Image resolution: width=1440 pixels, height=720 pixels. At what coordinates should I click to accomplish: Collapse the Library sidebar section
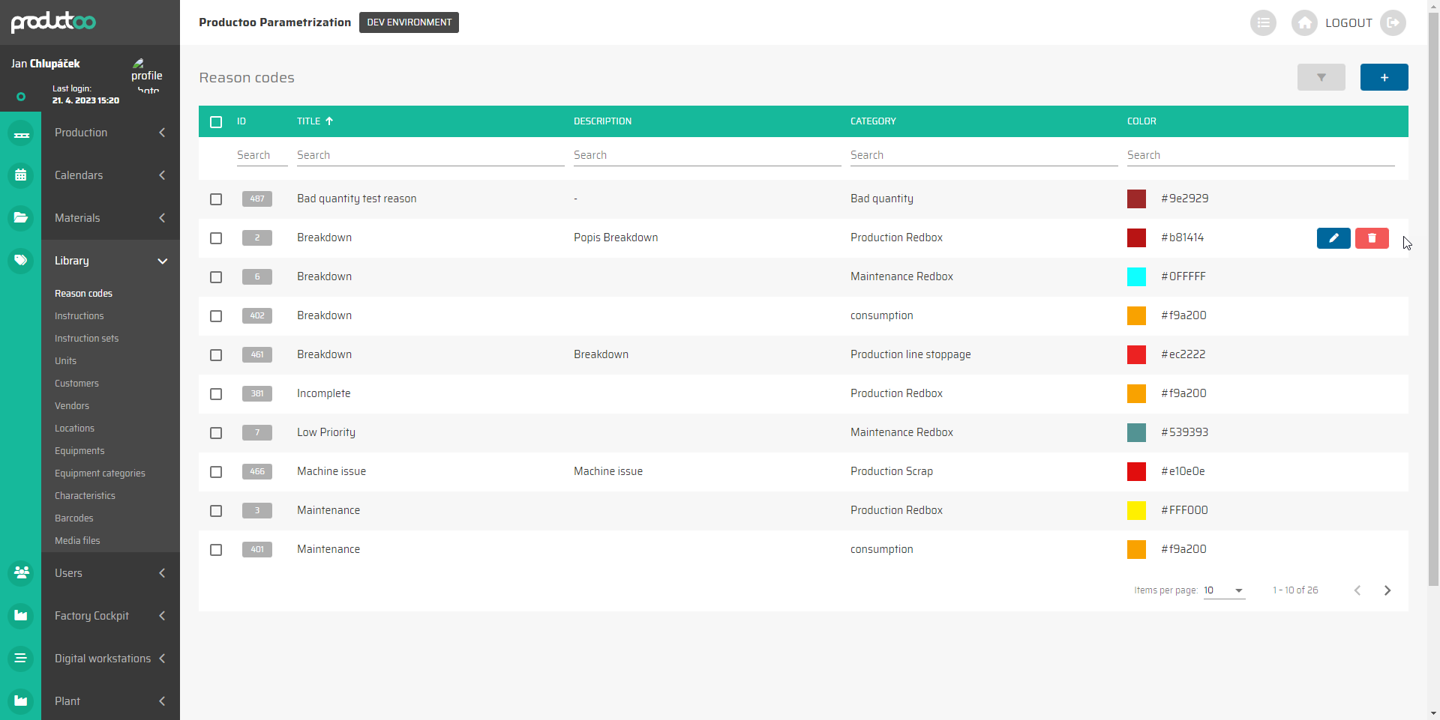[110, 261]
